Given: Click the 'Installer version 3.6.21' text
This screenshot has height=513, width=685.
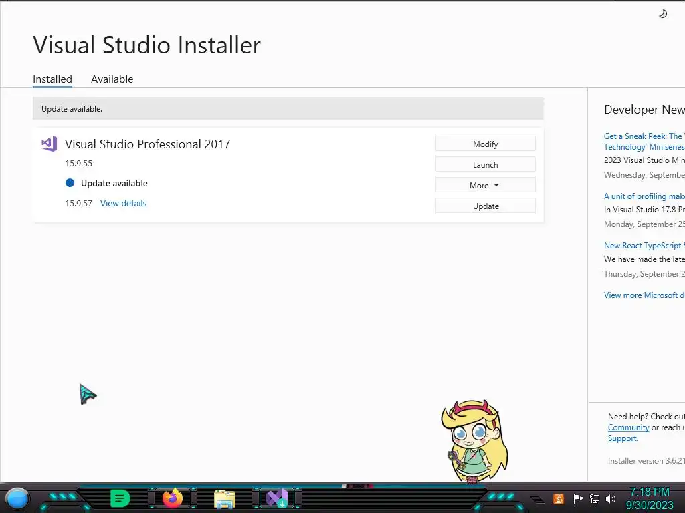Looking at the screenshot, I should click(646, 461).
